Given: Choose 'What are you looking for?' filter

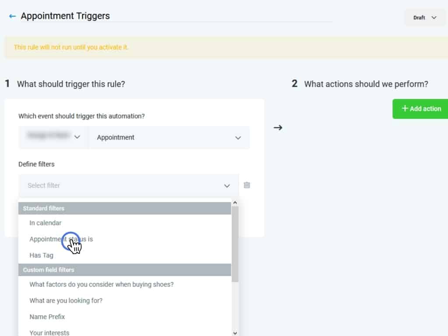Looking at the screenshot, I should [x=66, y=301].
